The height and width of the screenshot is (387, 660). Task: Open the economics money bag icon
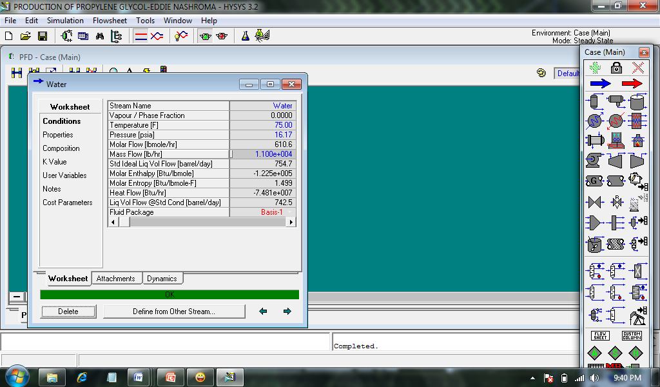262,36
